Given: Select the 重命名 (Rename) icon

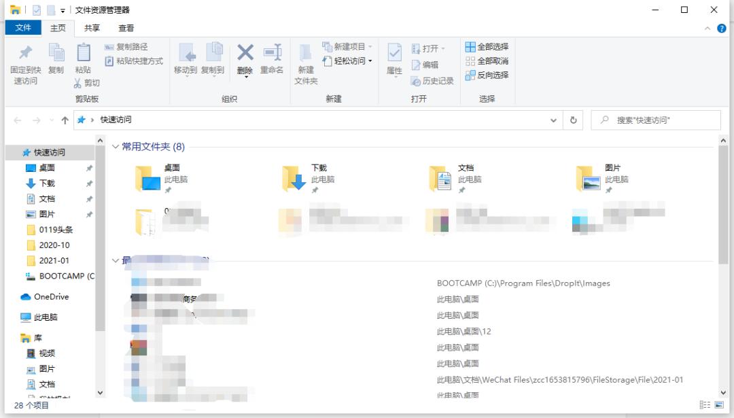Looking at the screenshot, I should click(271, 60).
